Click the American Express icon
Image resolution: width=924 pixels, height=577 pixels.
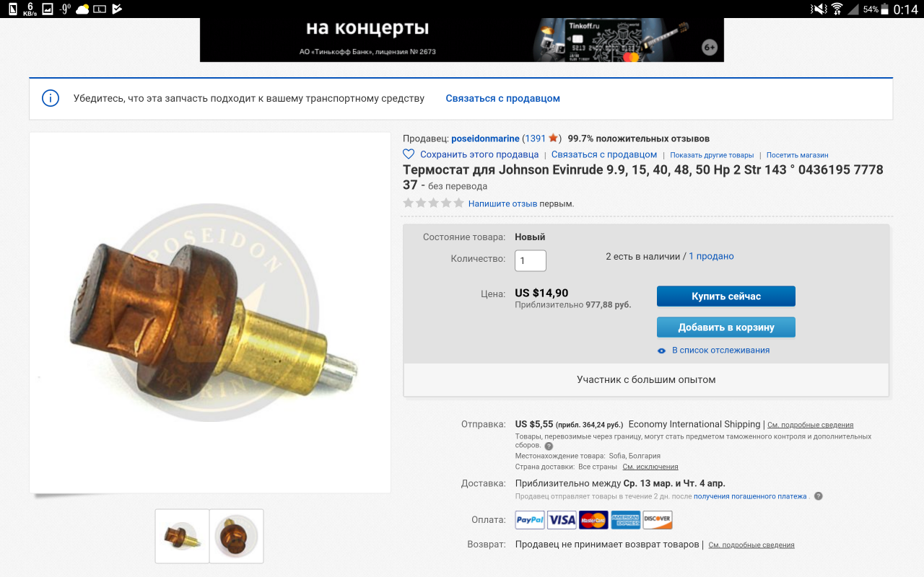(x=625, y=519)
